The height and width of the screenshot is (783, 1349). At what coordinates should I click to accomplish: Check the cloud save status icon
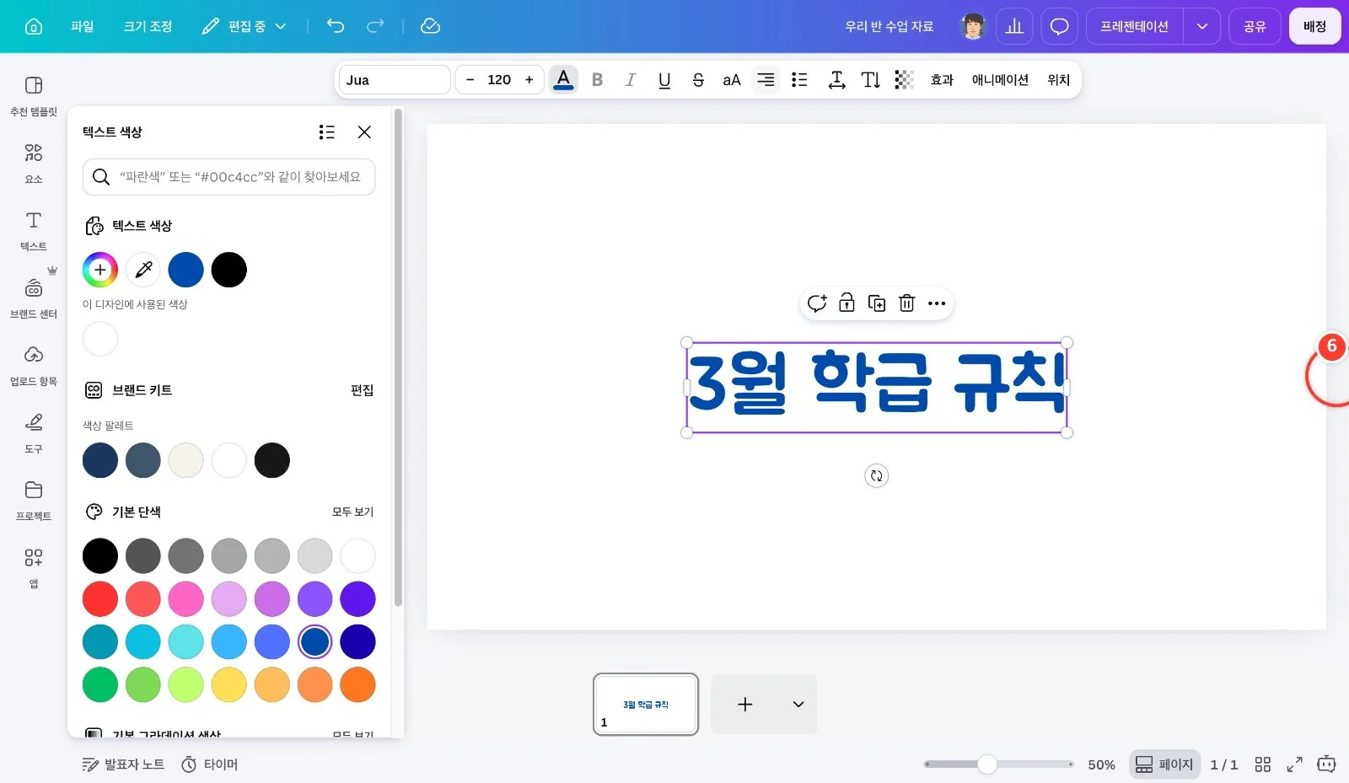coord(430,26)
